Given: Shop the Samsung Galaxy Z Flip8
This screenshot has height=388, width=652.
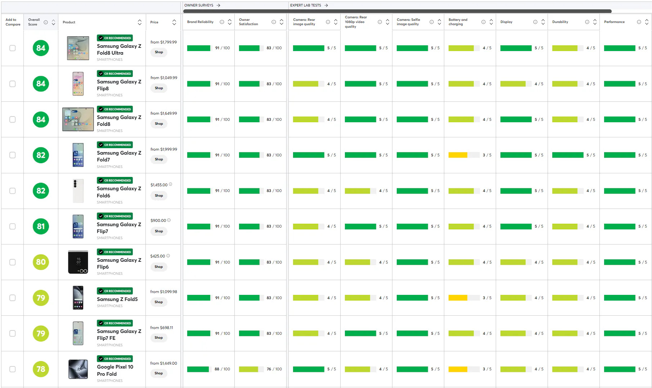Looking at the screenshot, I should pyautogui.click(x=159, y=88).
